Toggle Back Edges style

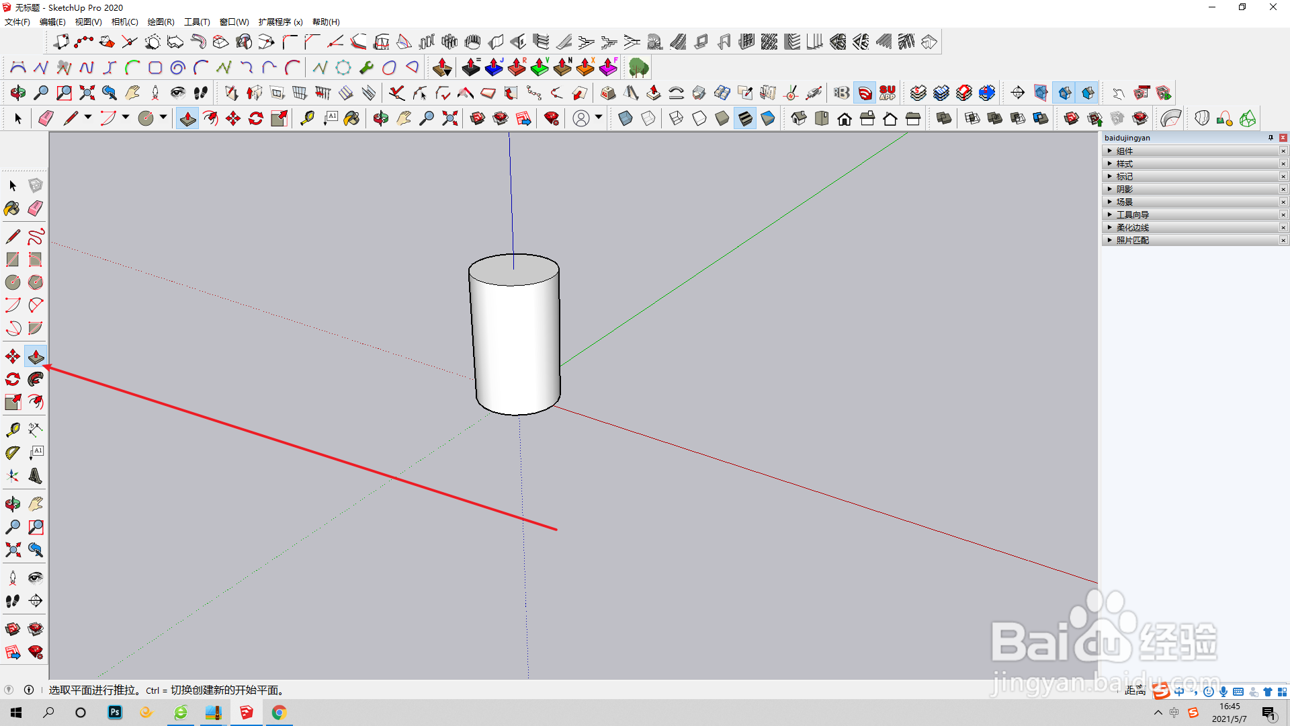click(648, 119)
